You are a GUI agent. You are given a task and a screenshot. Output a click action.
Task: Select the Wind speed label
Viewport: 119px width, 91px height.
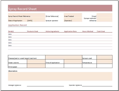click(13, 67)
